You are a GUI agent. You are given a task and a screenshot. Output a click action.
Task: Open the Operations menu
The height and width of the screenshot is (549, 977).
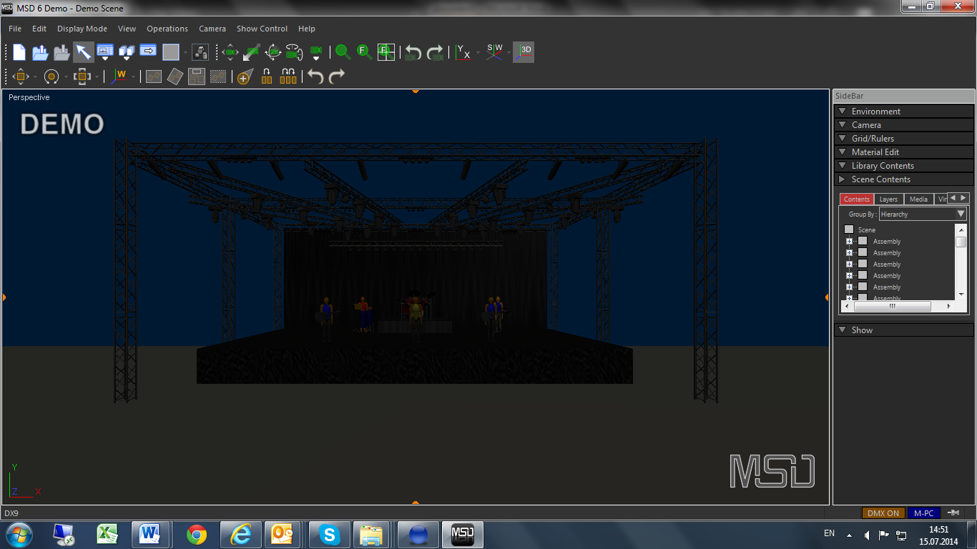click(x=167, y=29)
